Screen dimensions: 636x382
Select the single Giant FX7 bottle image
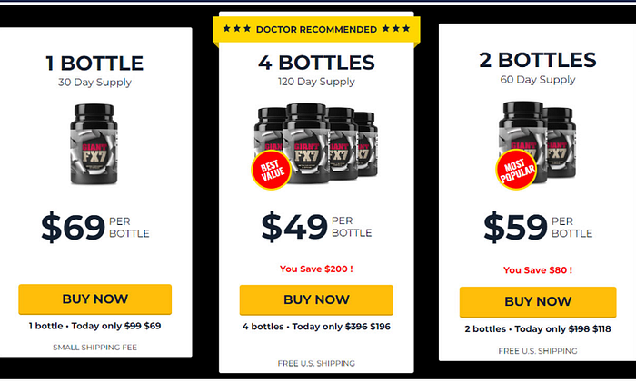pyautogui.click(x=94, y=144)
